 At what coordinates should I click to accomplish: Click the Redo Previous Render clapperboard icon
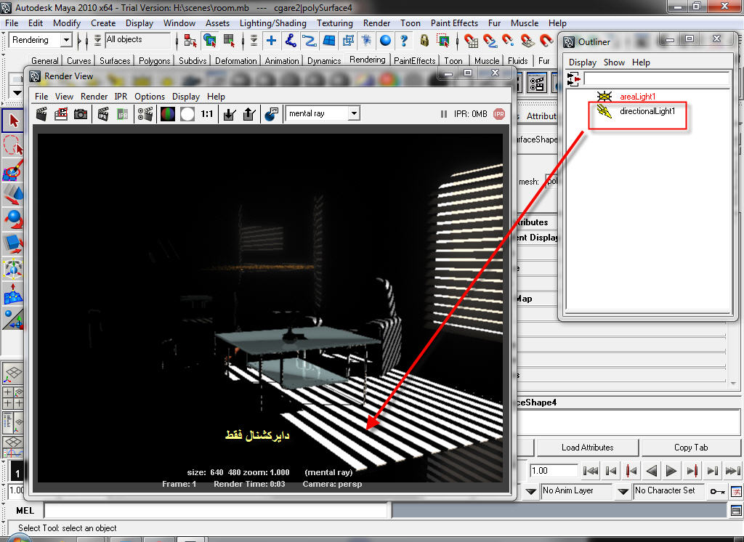pyautogui.click(x=42, y=114)
